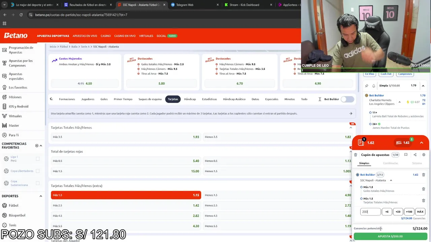431x242 pixels.
Task: Open Misiones sidebar icon
Action: click(x=4, y=97)
